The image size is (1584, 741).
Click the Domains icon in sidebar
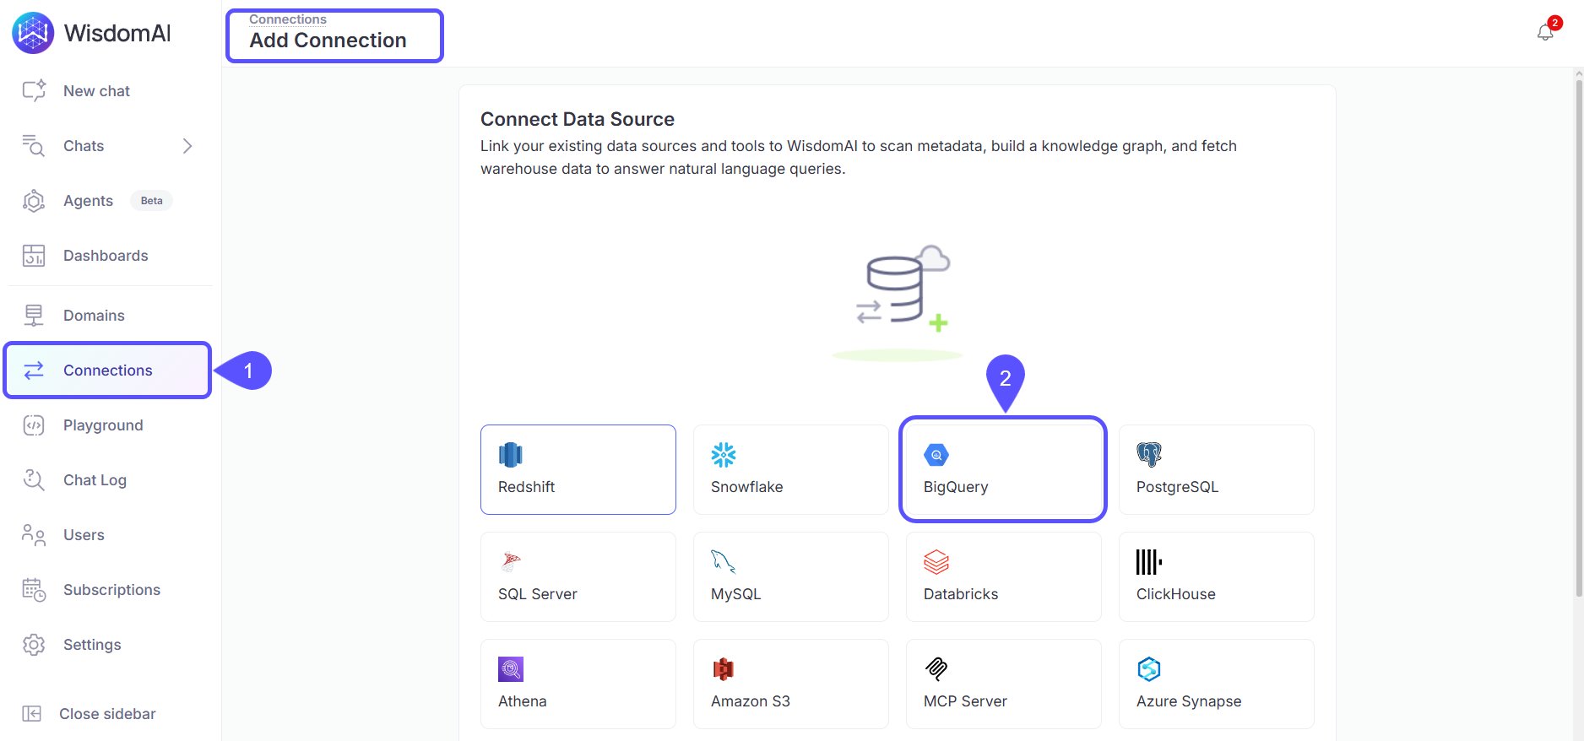(34, 316)
